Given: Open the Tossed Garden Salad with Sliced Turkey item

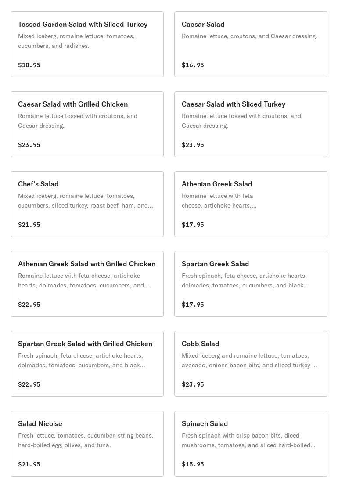Looking at the screenshot, I should pyautogui.click(x=83, y=25).
